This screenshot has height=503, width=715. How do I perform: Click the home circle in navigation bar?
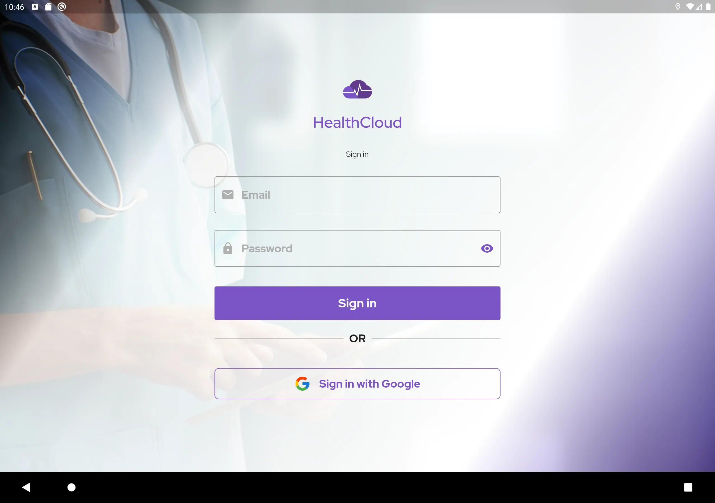71,487
